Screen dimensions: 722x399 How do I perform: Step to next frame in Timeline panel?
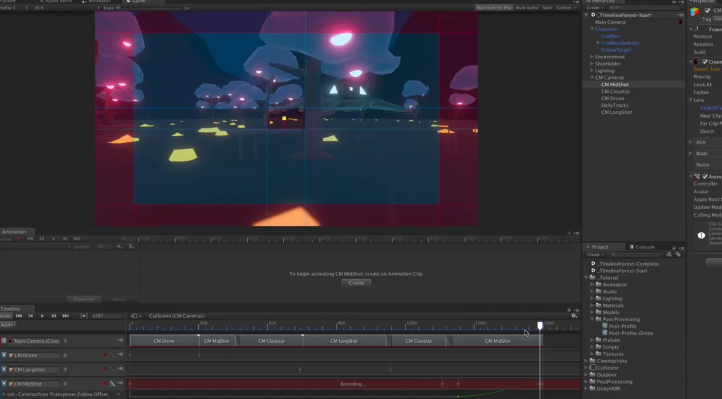point(54,316)
